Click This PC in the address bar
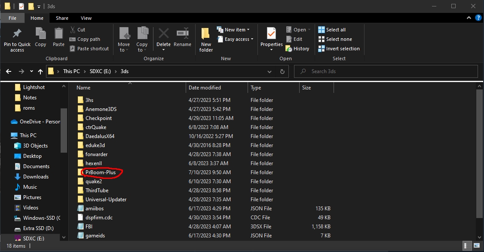This screenshot has width=484, height=252. 72,71
